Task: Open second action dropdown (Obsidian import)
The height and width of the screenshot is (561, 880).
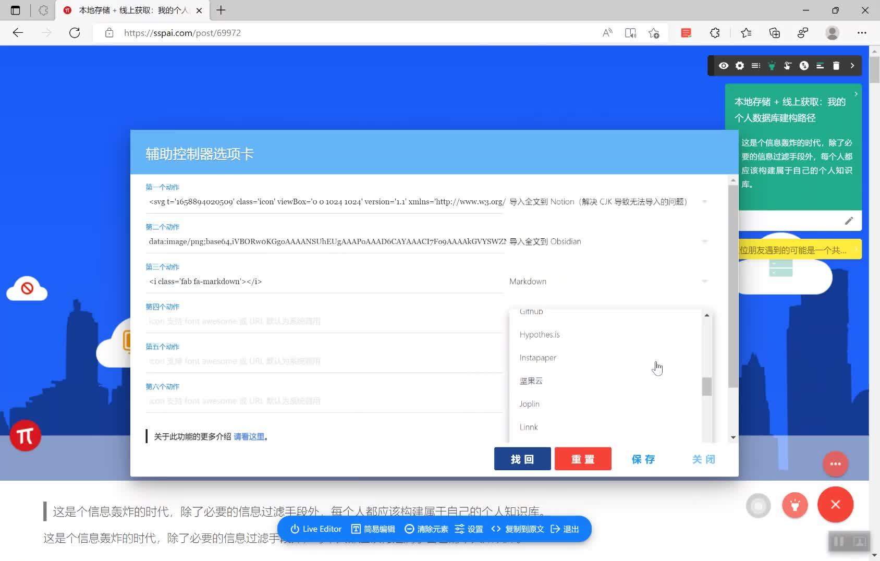Action: tap(609, 241)
